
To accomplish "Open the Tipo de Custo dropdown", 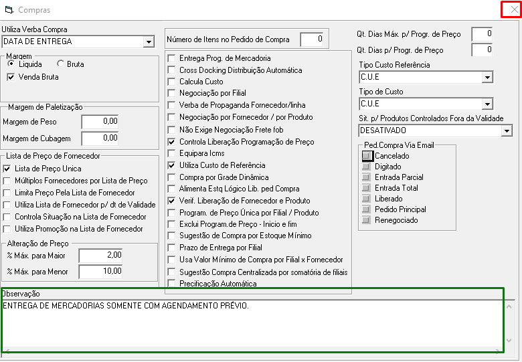I will click(x=487, y=104).
